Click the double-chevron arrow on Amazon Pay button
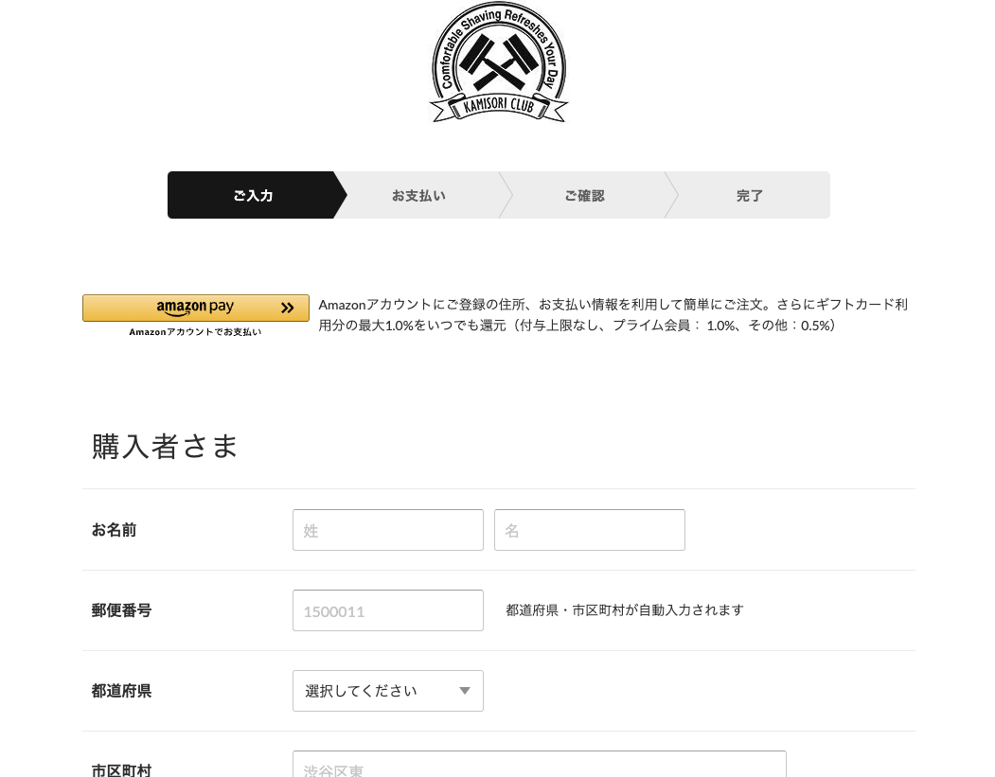Image resolution: width=995 pixels, height=777 pixels. pyautogui.click(x=288, y=308)
